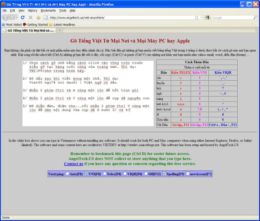Image resolution: width=260 pixels, height=221 pixels.
Task: Click the Stop loading button
Action: [x=30, y=17]
